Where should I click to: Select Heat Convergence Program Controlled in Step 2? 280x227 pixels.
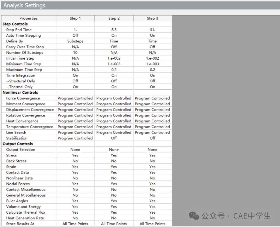[114, 121]
